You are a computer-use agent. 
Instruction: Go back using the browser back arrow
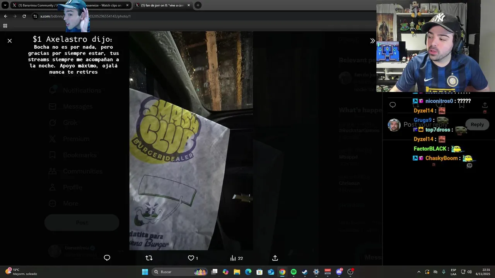pos(5,16)
